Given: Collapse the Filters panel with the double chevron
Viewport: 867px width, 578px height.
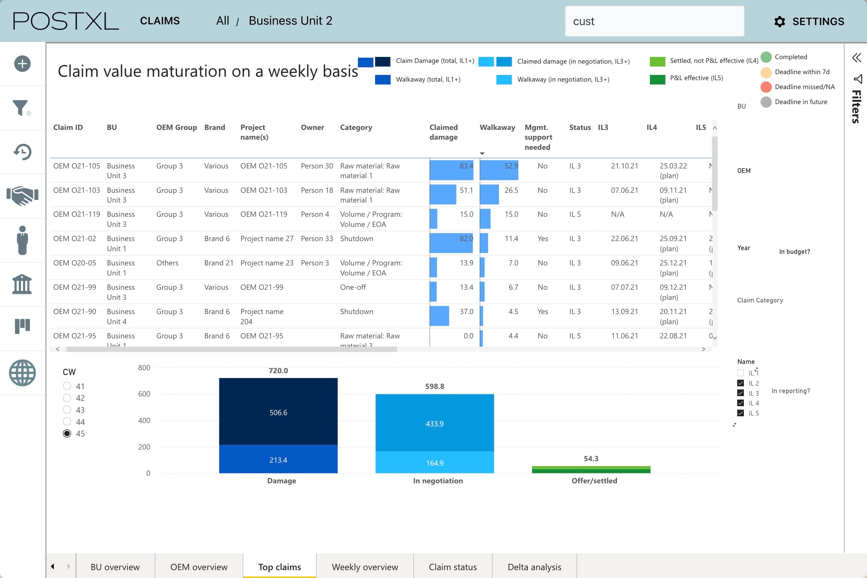Looking at the screenshot, I should pyautogui.click(x=857, y=58).
